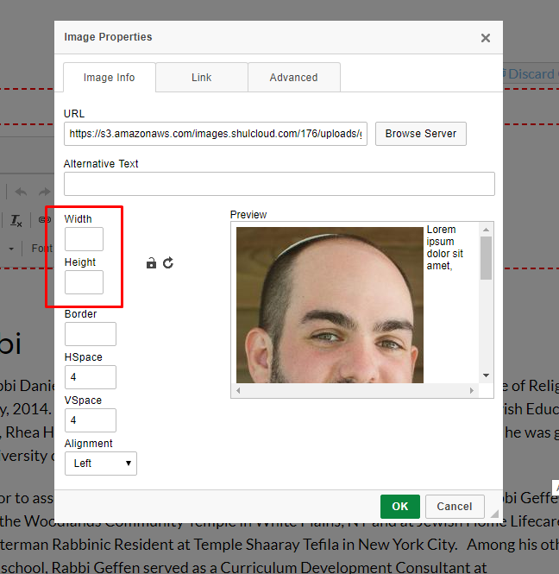Click the preview vertical scrollbar thumb
Viewport: 559px width, 574px height.
point(486,258)
